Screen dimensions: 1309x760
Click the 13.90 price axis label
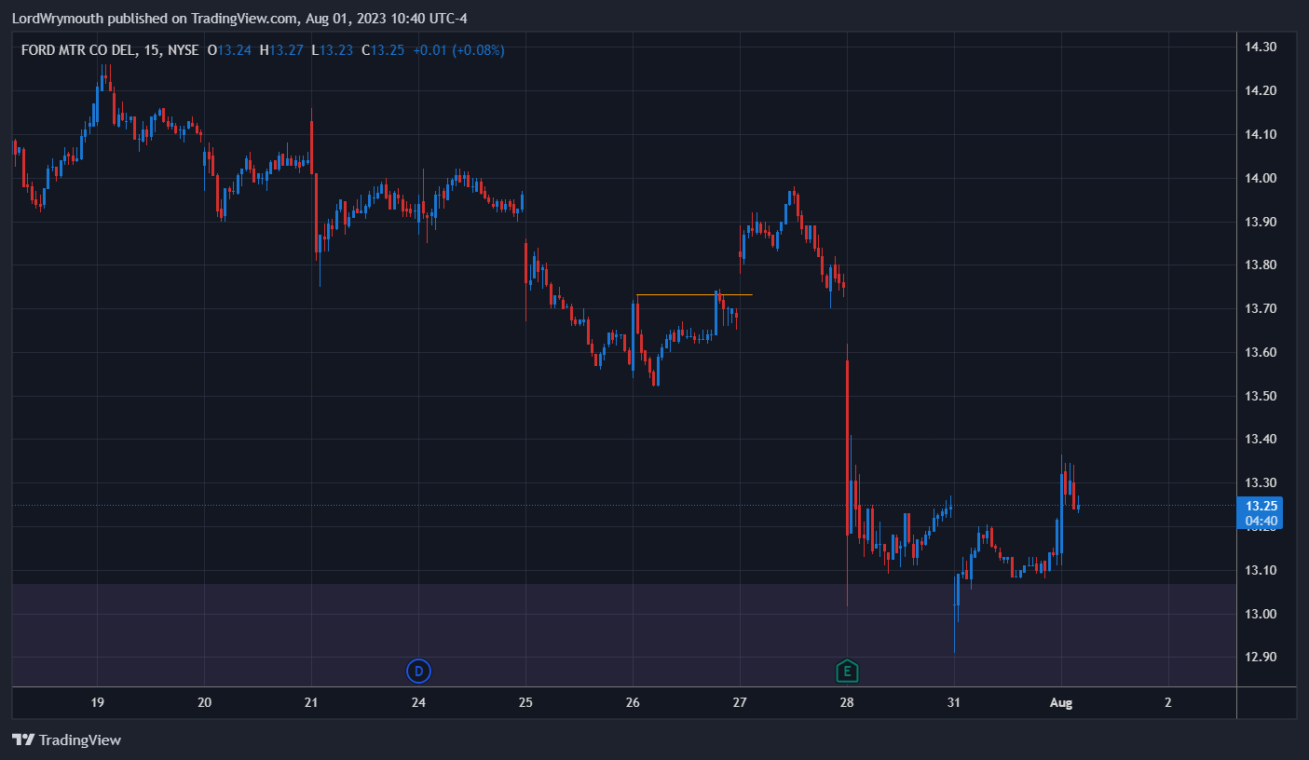click(1261, 222)
